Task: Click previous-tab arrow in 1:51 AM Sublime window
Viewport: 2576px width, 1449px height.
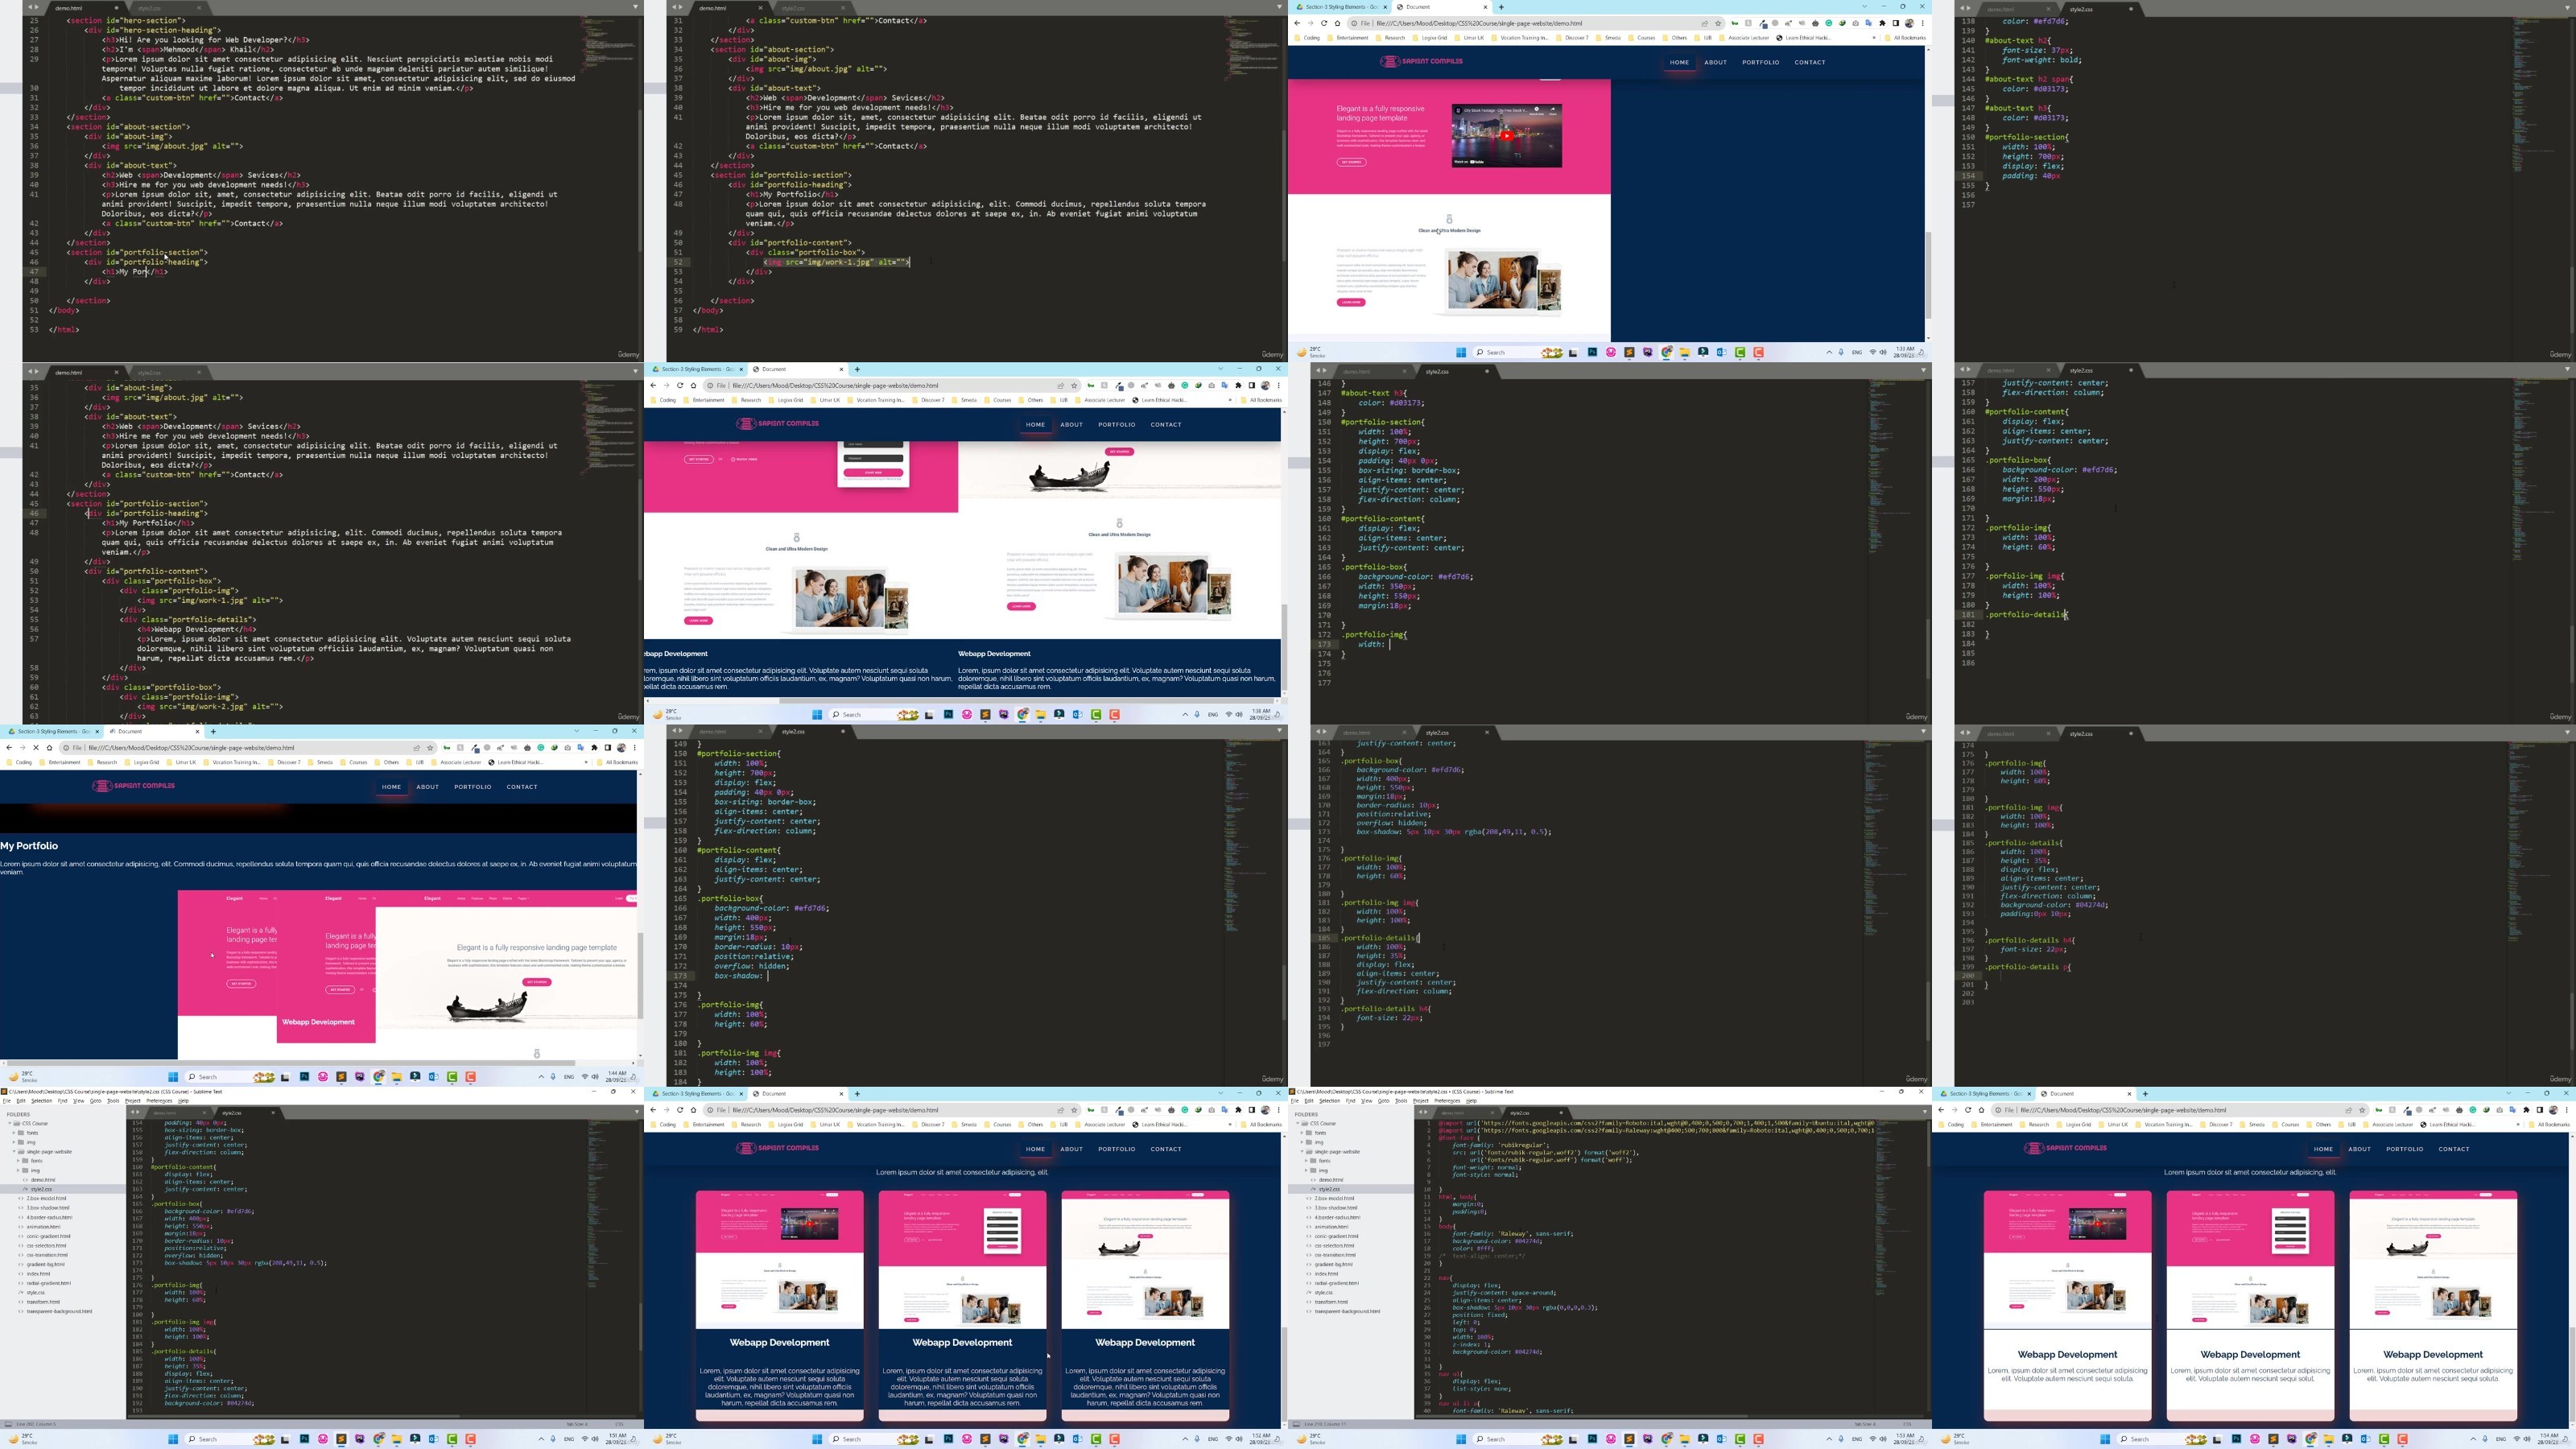Action: (x=131, y=1113)
